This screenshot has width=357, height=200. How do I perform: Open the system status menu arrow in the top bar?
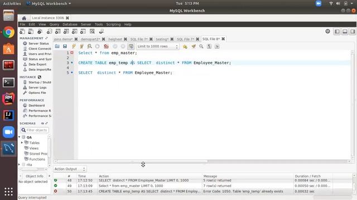click(x=352, y=3)
